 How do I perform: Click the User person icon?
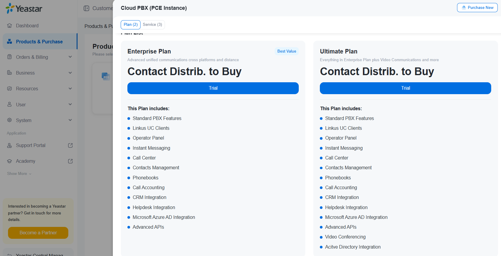pyautogui.click(x=10, y=105)
